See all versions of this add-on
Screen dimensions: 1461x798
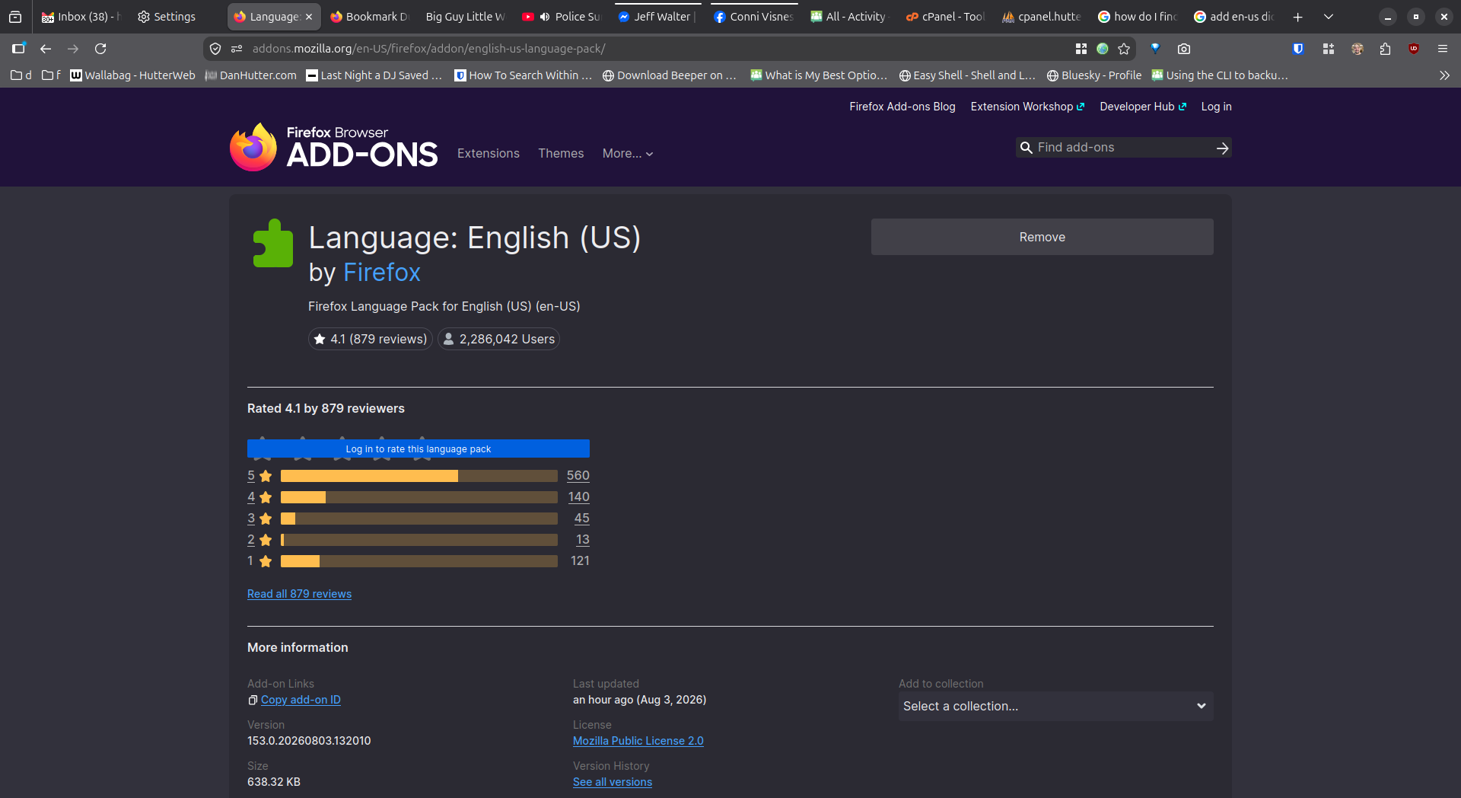point(613,782)
